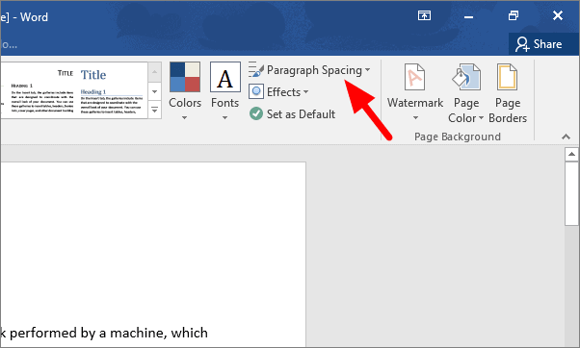Open the Watermark page icon
580x348 pixels.
click(x=414, y=77)
